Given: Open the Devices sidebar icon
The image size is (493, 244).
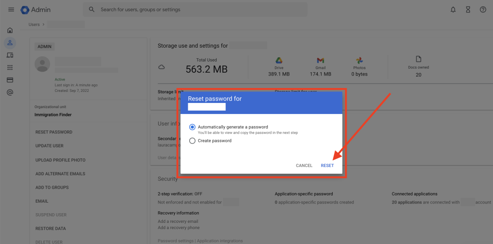Looking at the screenshot, I should click(x=10, y=55).
